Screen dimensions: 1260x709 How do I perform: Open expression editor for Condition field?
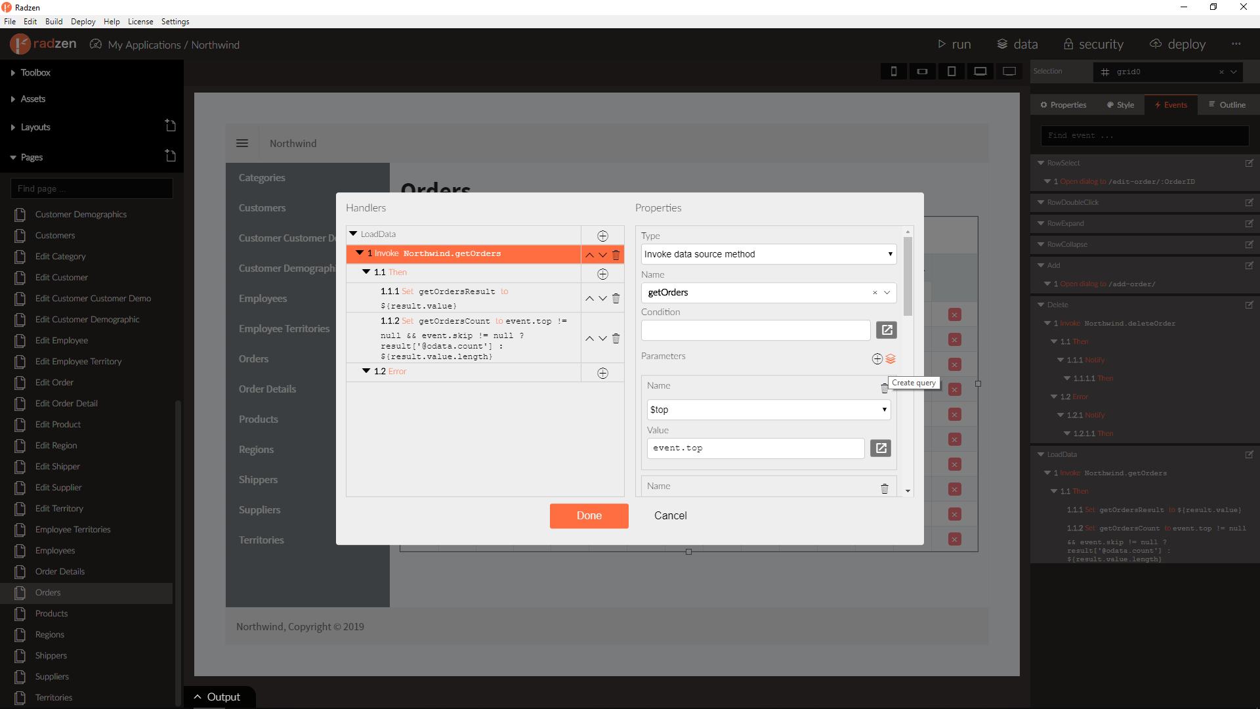[x=887, y=330]
